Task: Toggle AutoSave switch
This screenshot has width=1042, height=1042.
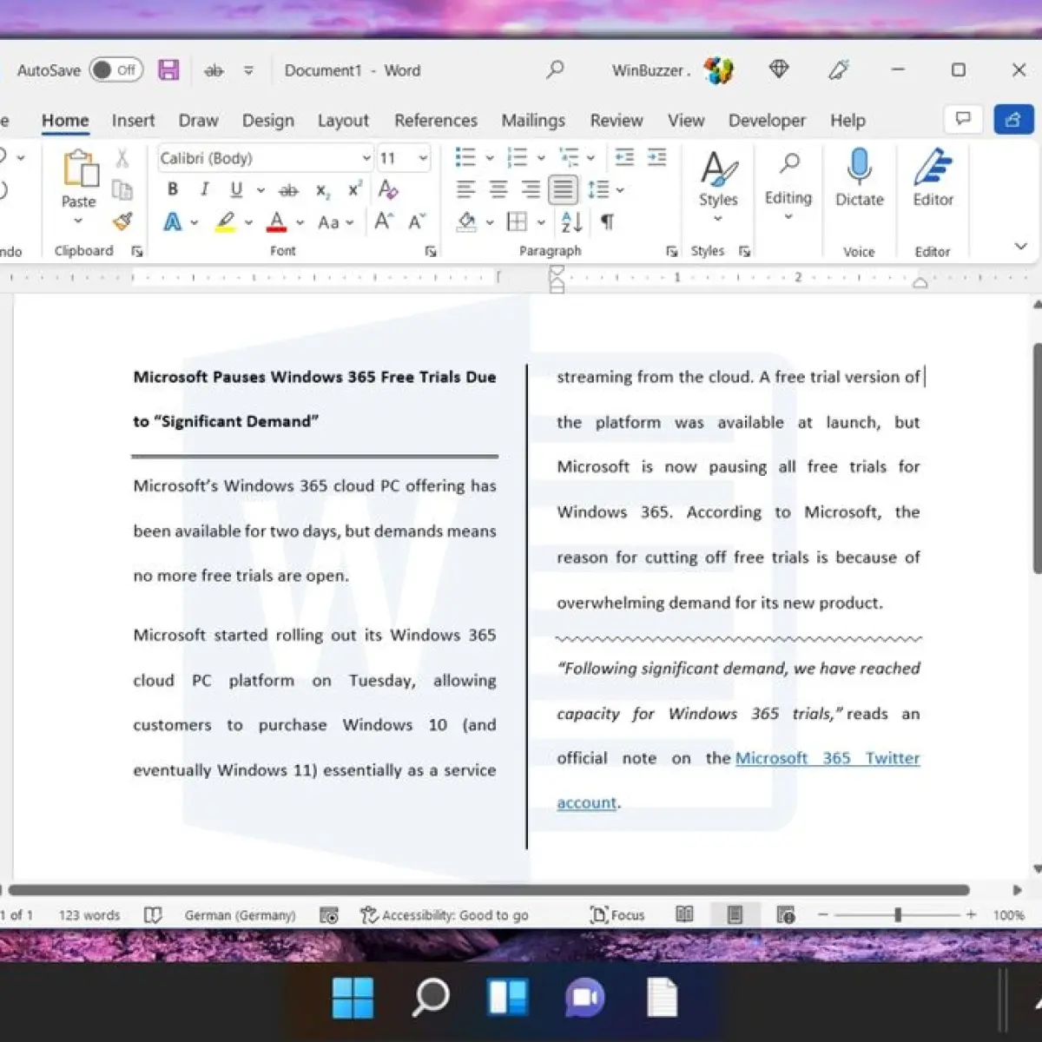Action: 116,70
